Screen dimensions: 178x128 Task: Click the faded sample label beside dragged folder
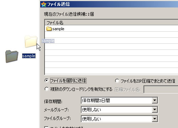coord(48,41)
